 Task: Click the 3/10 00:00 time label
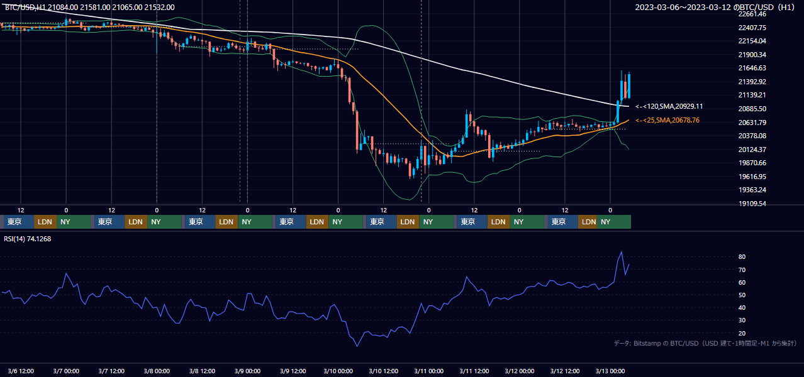338,371
